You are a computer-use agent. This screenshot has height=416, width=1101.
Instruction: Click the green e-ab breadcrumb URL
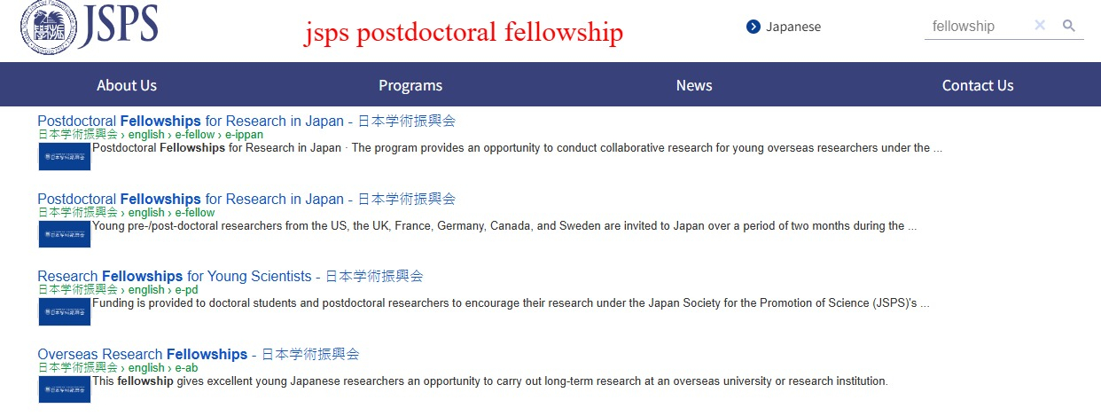coord(118,367)
